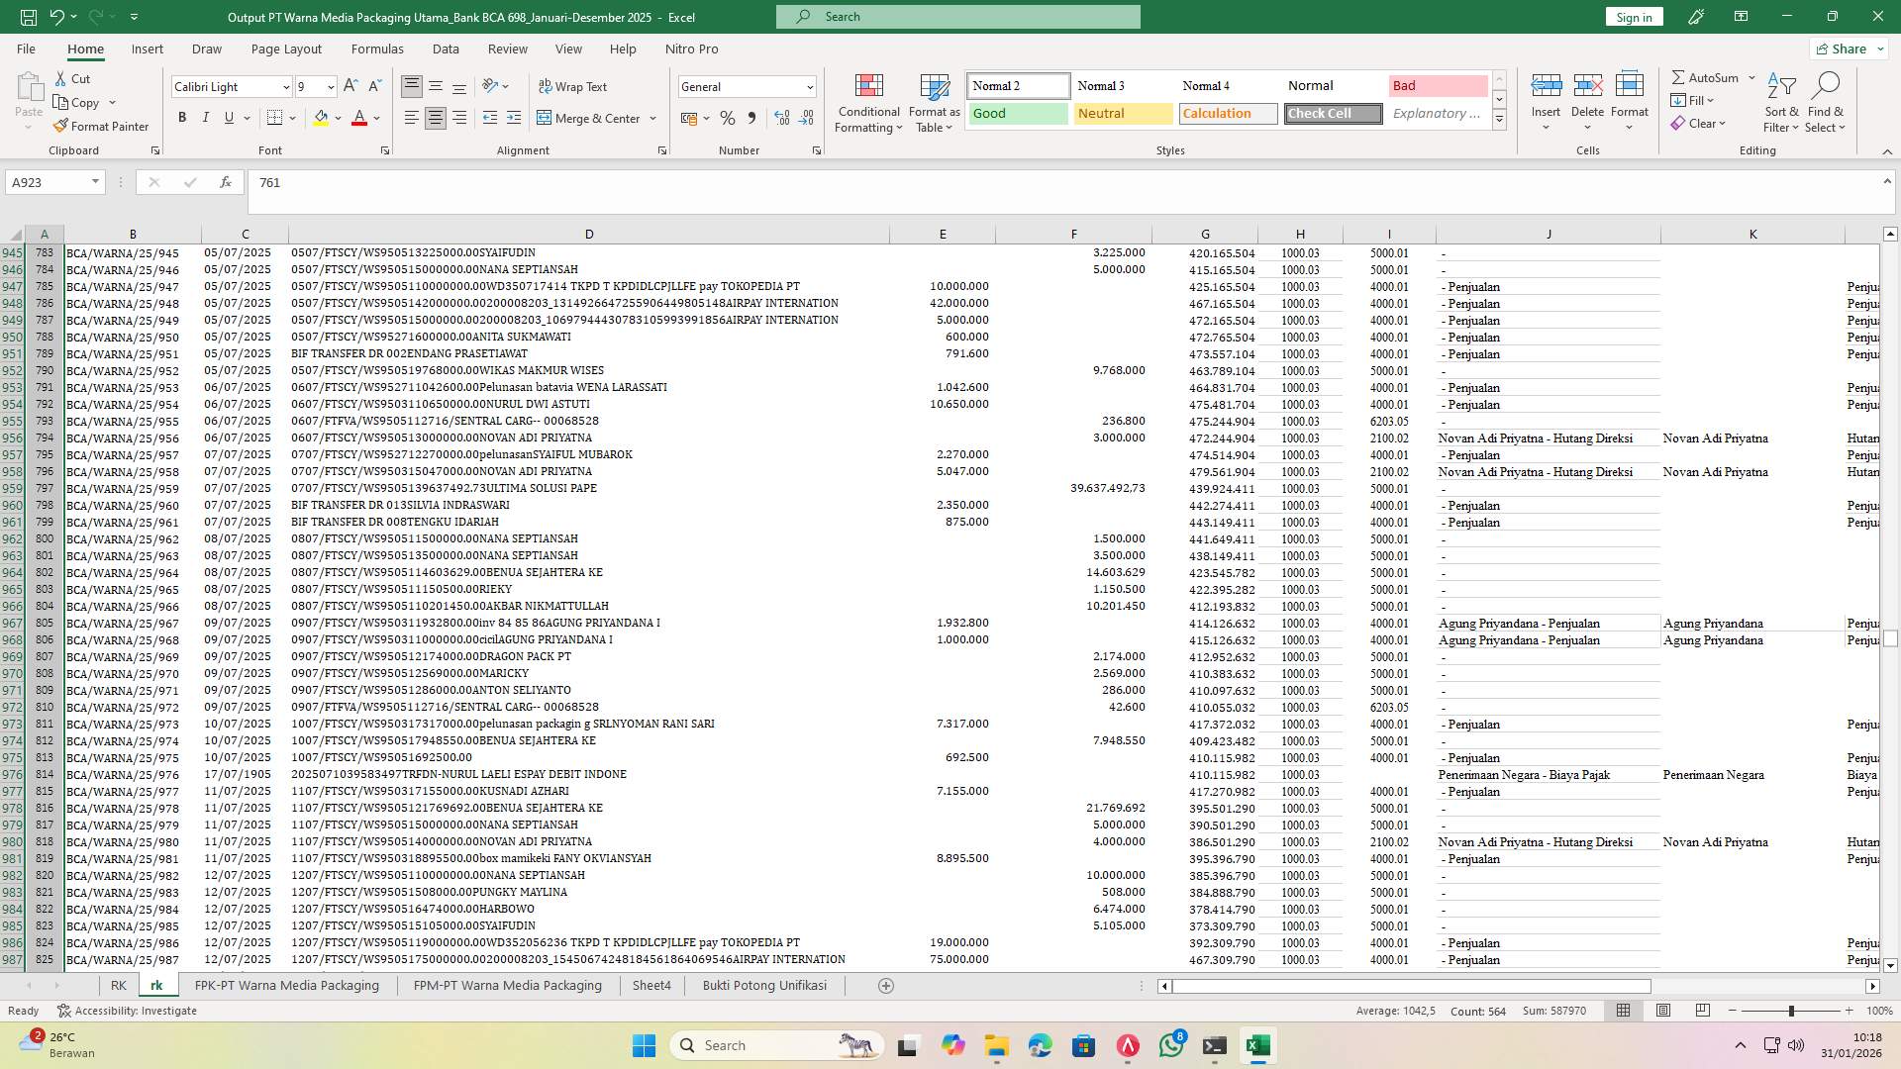Expand the Merge & Center options
Screen dimensions: 1901x1069
click(x=652, y=118)
